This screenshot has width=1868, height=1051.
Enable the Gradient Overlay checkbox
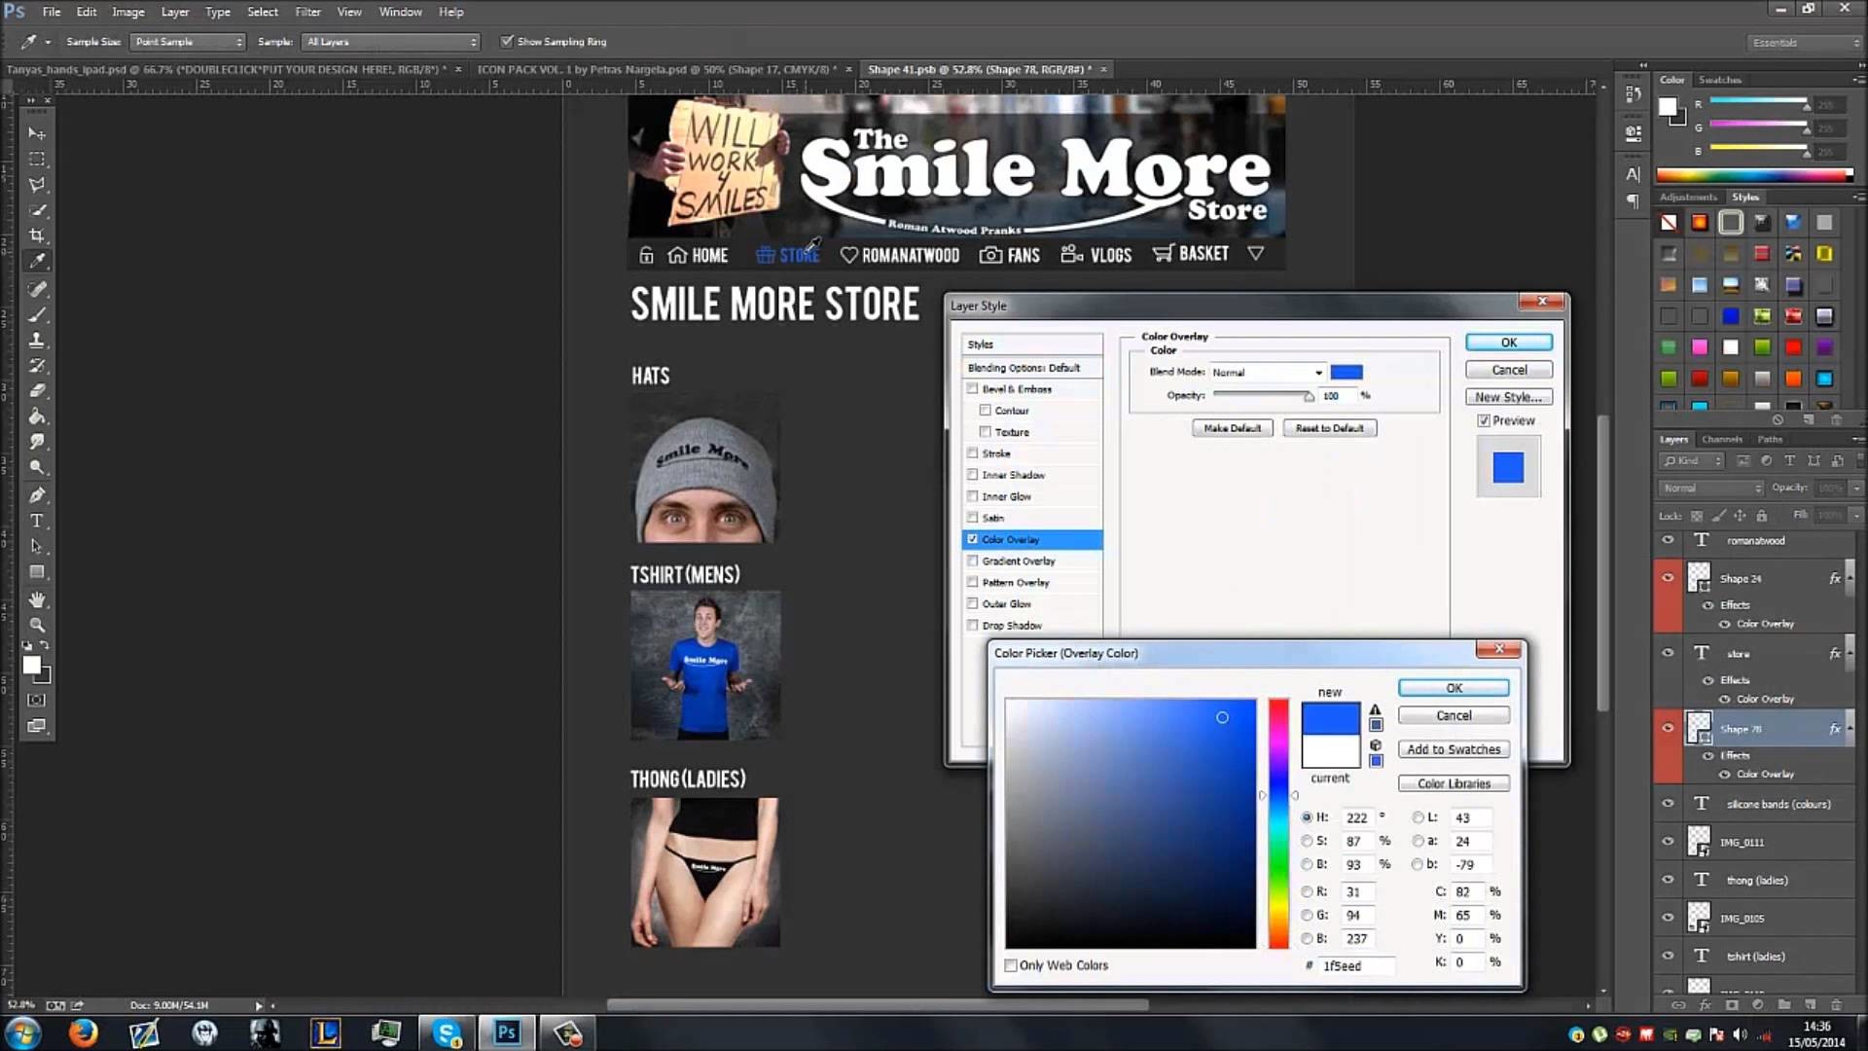tap(972, 561)
